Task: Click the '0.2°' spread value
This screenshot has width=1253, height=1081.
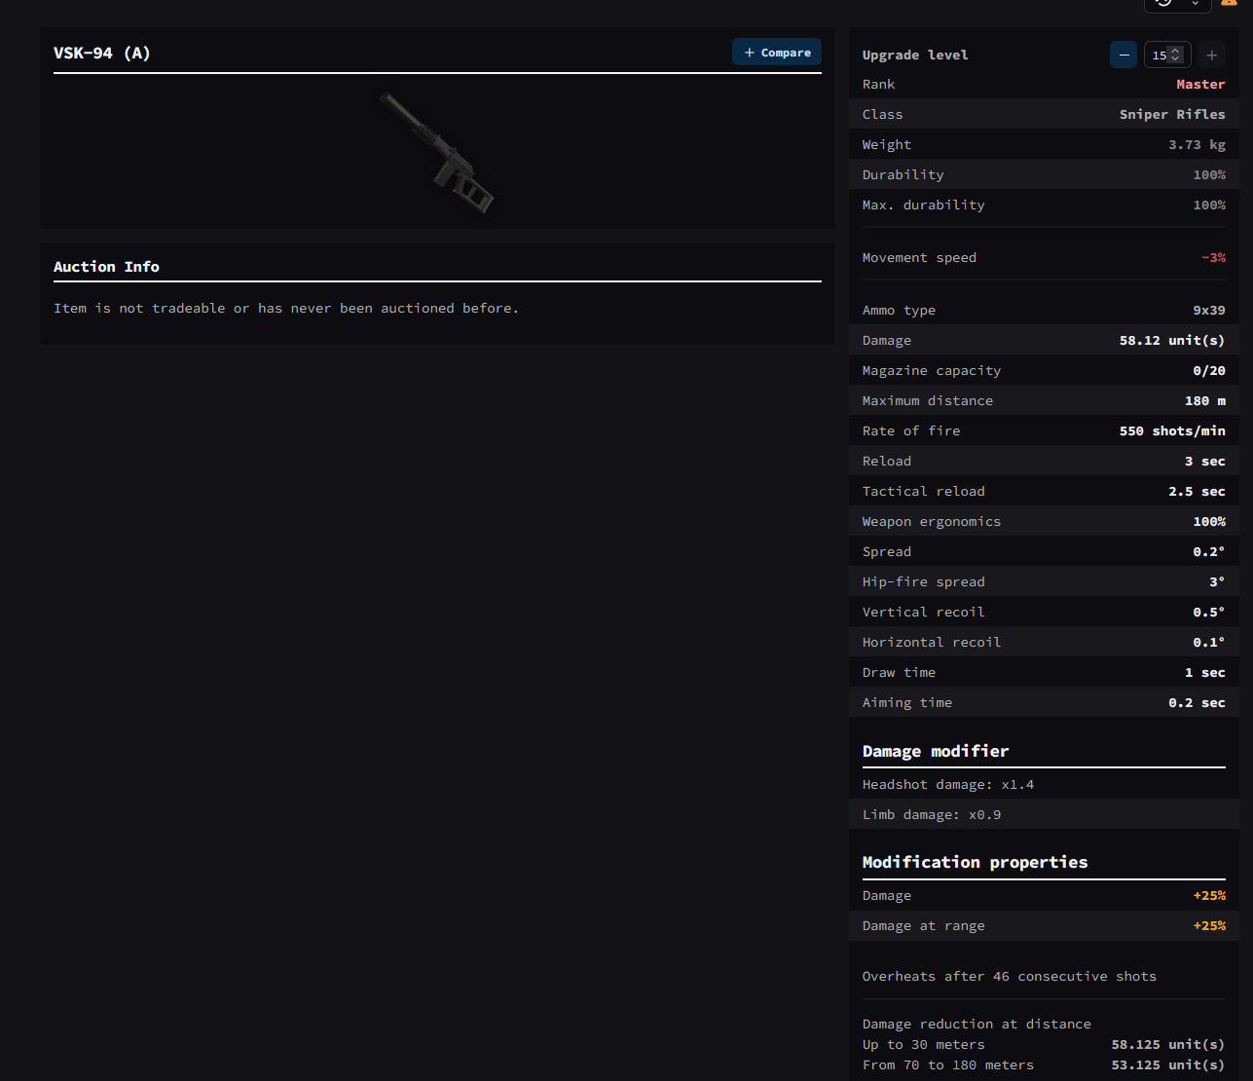Action: coord(1209,552)
